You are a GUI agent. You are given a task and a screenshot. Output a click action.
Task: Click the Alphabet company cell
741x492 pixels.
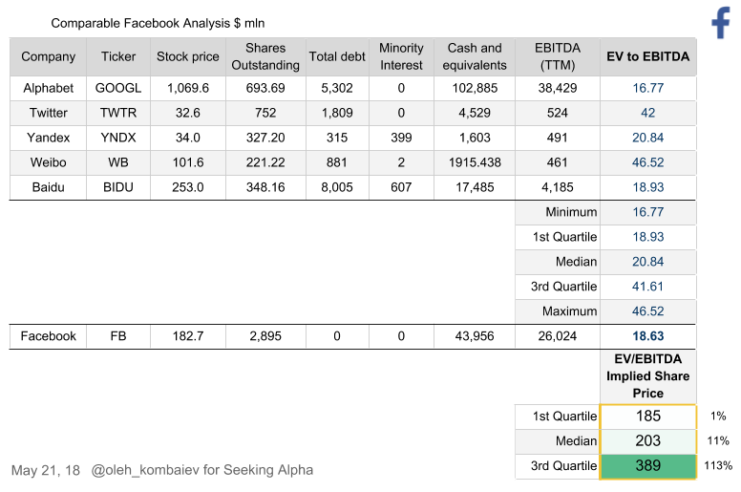point(48,89)
